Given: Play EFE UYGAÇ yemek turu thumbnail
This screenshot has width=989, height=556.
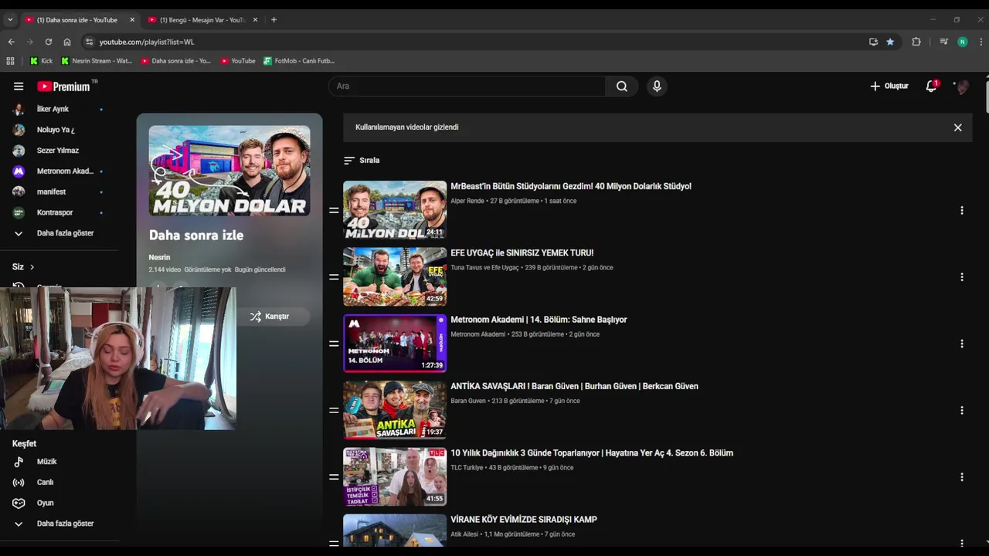Looking at the screenshot, I should [x=395, y=276].
